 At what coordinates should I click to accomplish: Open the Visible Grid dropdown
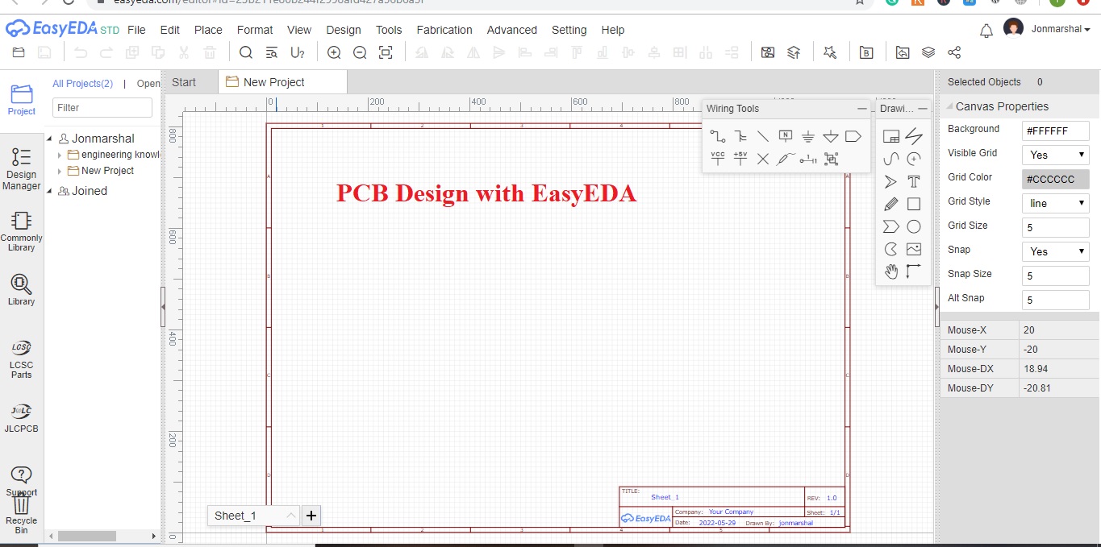(1055, 154)
